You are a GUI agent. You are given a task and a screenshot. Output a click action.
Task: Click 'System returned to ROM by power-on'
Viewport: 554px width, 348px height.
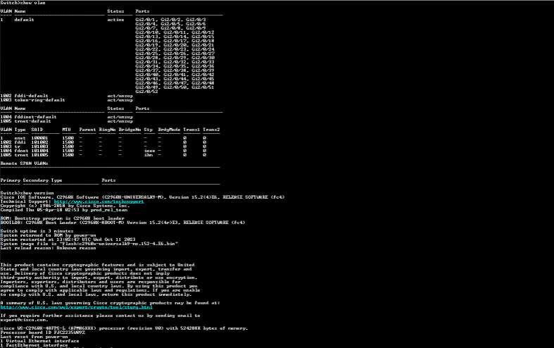click(48, 235)
